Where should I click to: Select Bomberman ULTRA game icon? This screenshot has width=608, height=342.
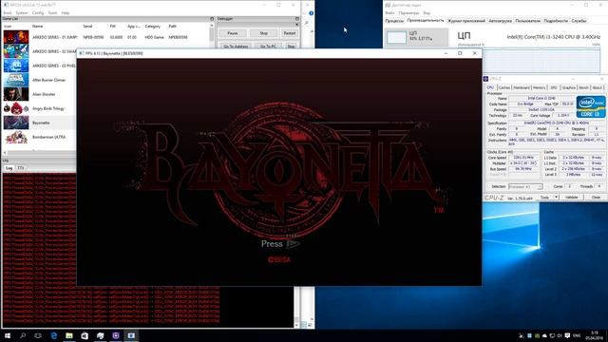(x=16, y=137)
